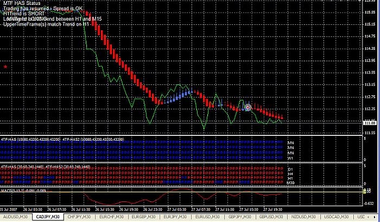The image size is (380, 222).
Task: Open the GBPJPY,M30 chart tab
Action: coord(240,217)
